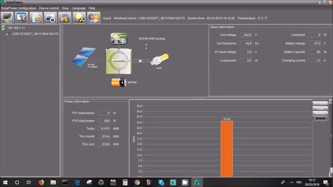Click the PV1 input power value field
333x187 pixels.
coord(104,113)
